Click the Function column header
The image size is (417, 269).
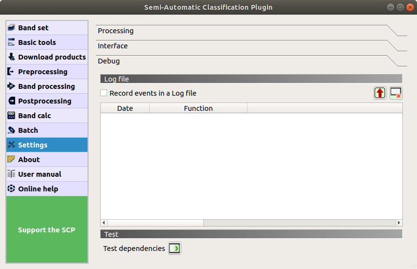pos(198,108)
